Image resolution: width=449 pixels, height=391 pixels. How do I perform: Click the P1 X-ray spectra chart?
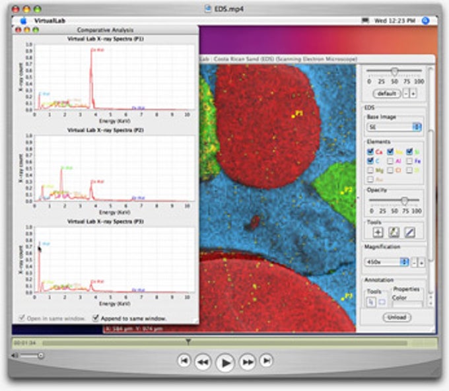point(114,77)
